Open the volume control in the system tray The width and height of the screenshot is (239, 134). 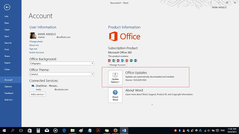tap(209, 131)
